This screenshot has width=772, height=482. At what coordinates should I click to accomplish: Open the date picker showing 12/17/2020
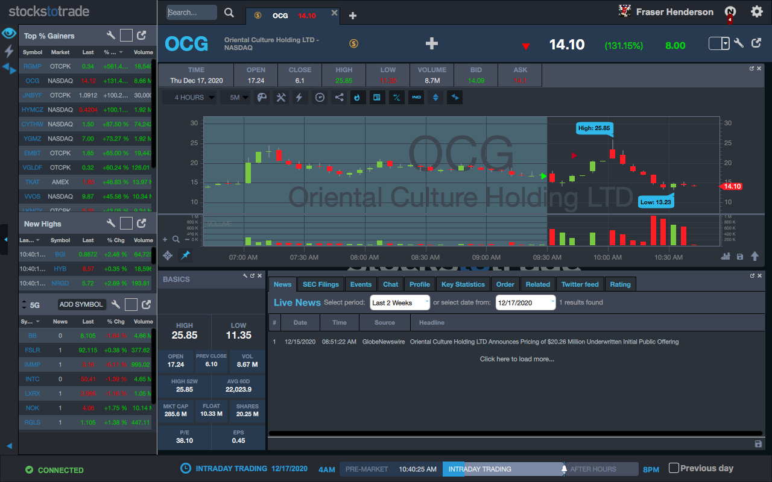tap(525, 302)
